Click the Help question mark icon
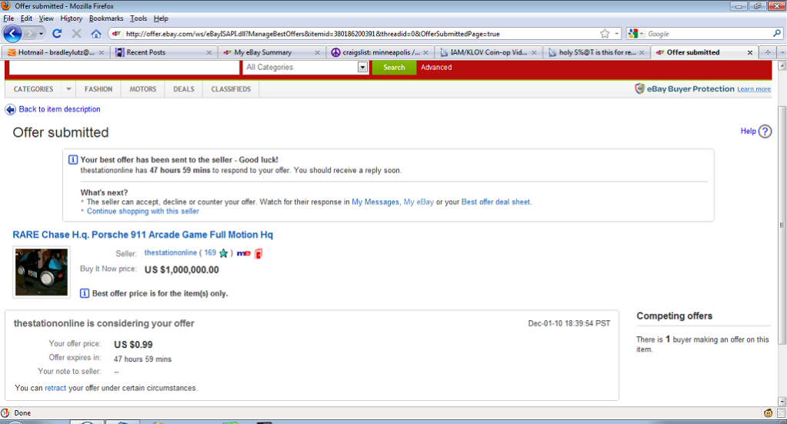 coord(765,132)
